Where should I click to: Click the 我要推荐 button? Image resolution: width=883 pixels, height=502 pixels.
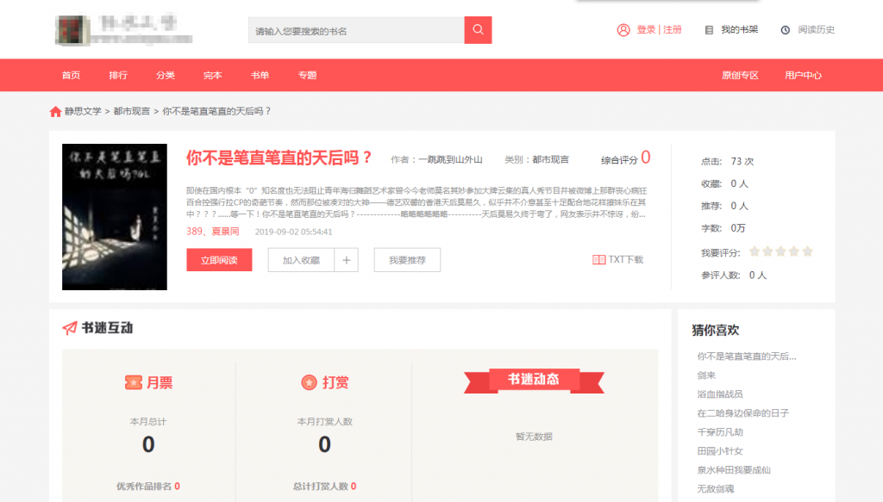[x=406, y=259]
